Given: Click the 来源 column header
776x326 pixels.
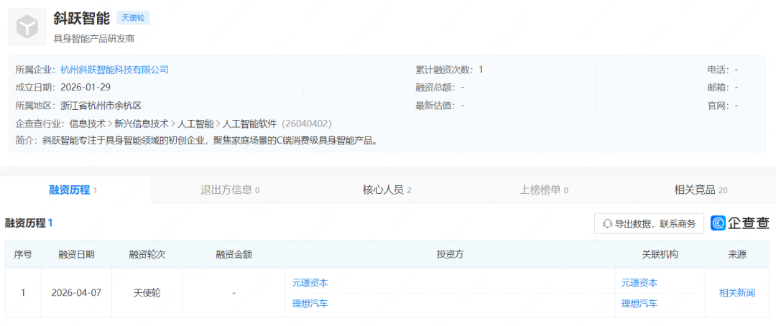Looking at the screenshot, I should 737,254.
